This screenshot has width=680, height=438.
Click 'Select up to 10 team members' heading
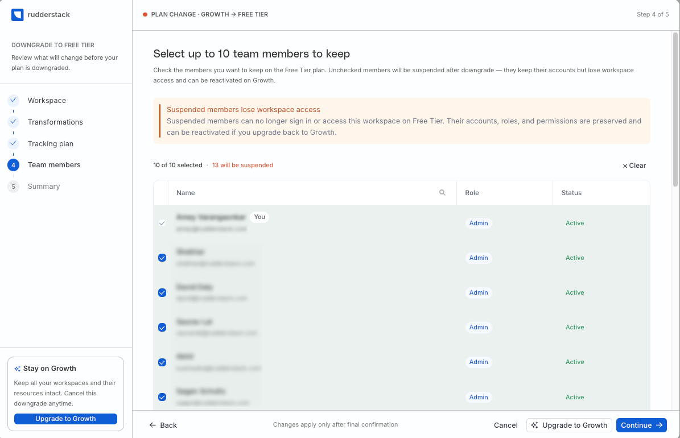(252, 54)
